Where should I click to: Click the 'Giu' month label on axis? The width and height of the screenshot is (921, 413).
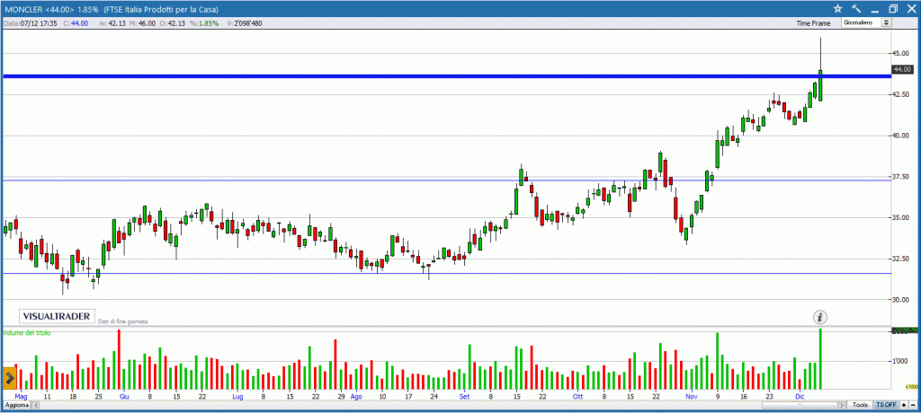[x=124, y=397]
